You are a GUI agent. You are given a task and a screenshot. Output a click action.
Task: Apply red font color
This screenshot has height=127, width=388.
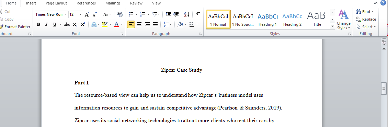pos(116,24)
